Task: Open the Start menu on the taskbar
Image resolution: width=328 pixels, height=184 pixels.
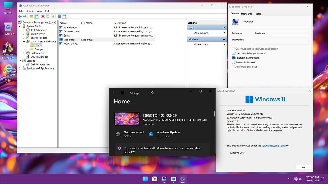Action: click(x=145, y=179)
